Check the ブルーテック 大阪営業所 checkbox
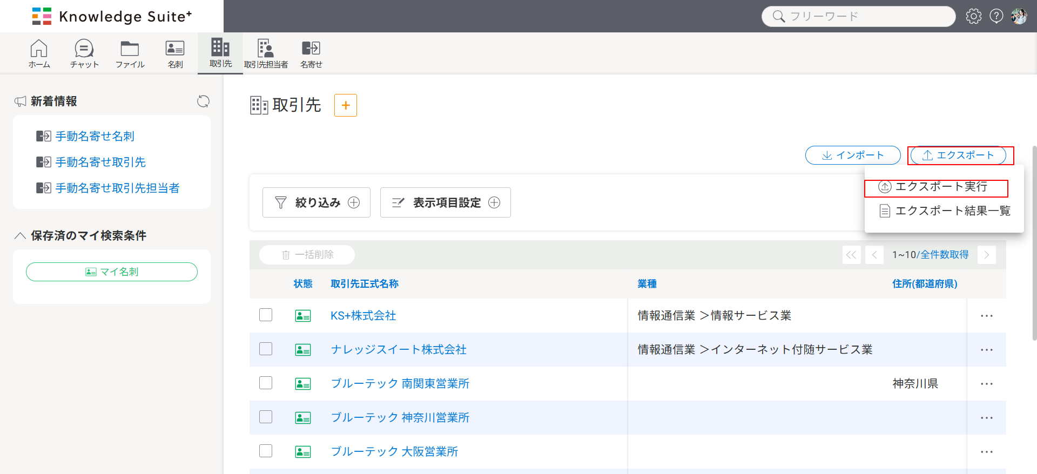The width and height of the screenshot is (1037, 474). coord(266,451)
